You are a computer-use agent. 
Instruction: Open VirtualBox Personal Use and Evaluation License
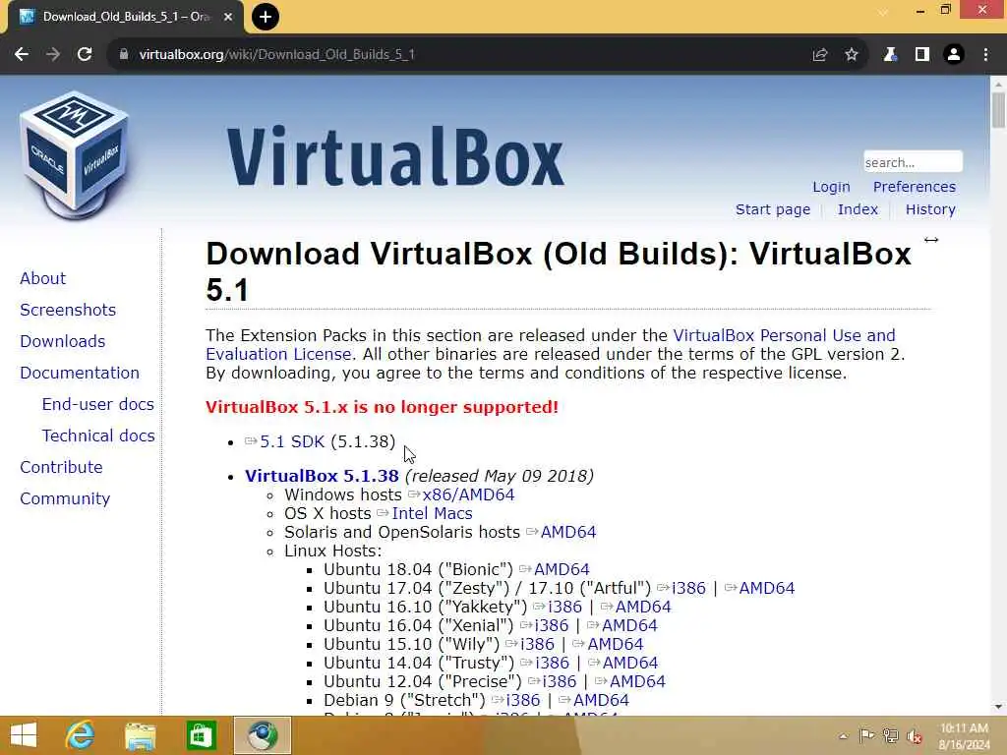click(x=784, y=335)
